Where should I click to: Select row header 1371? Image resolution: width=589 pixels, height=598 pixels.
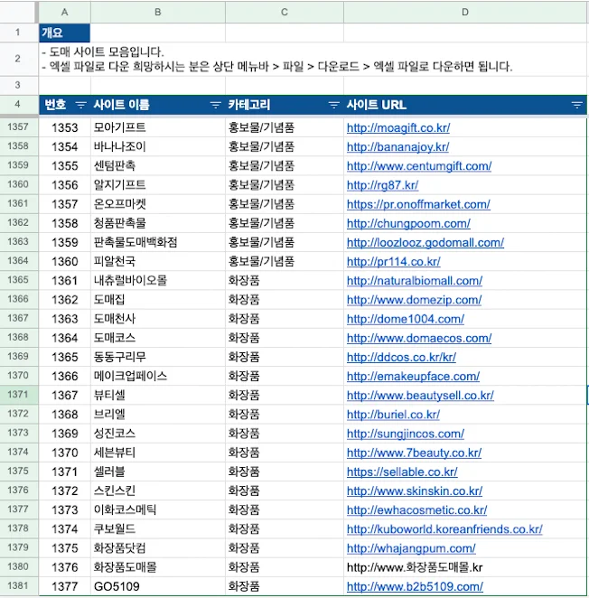[x=18, y=395]
